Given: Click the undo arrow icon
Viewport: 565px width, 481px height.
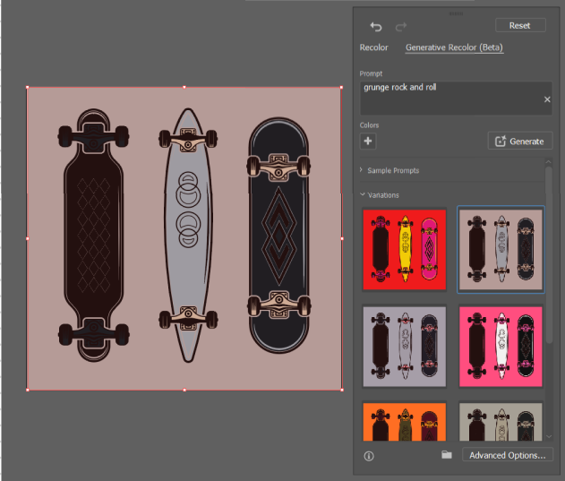Looking at the screenshot, I should click(x=376, y=28).
